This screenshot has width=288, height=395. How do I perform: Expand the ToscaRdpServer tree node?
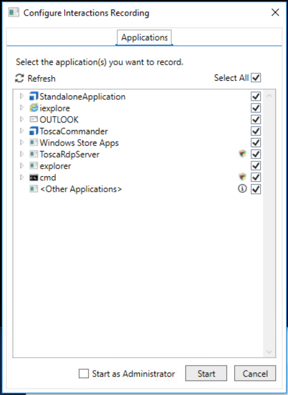point(22,154)
